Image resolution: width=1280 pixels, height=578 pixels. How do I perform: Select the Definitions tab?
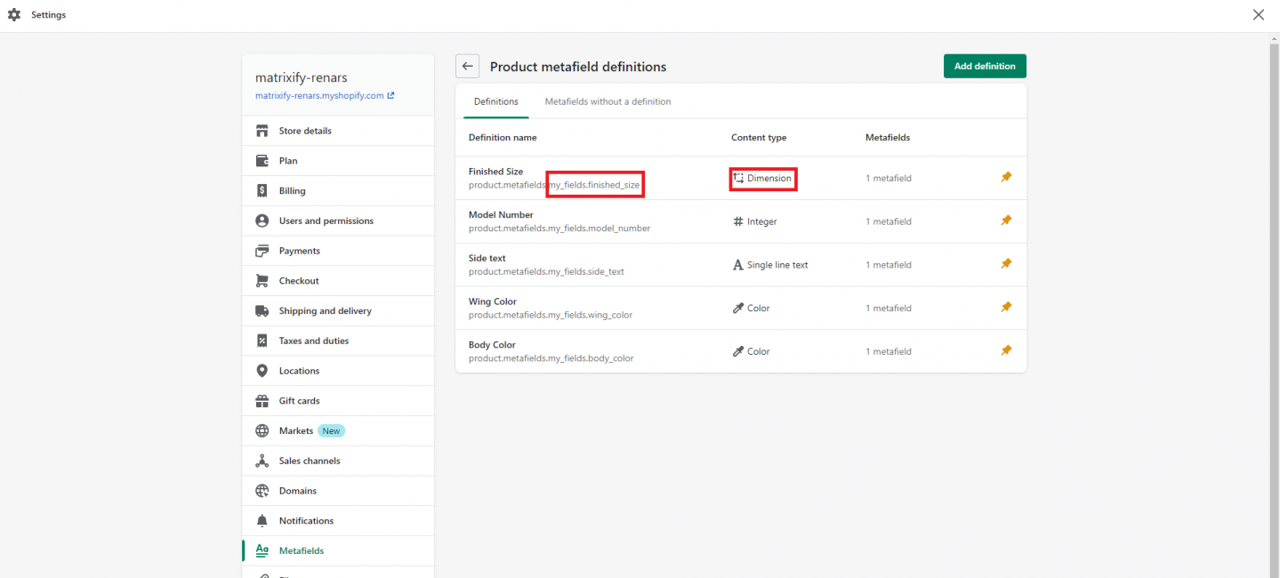(x=495, y=100)
